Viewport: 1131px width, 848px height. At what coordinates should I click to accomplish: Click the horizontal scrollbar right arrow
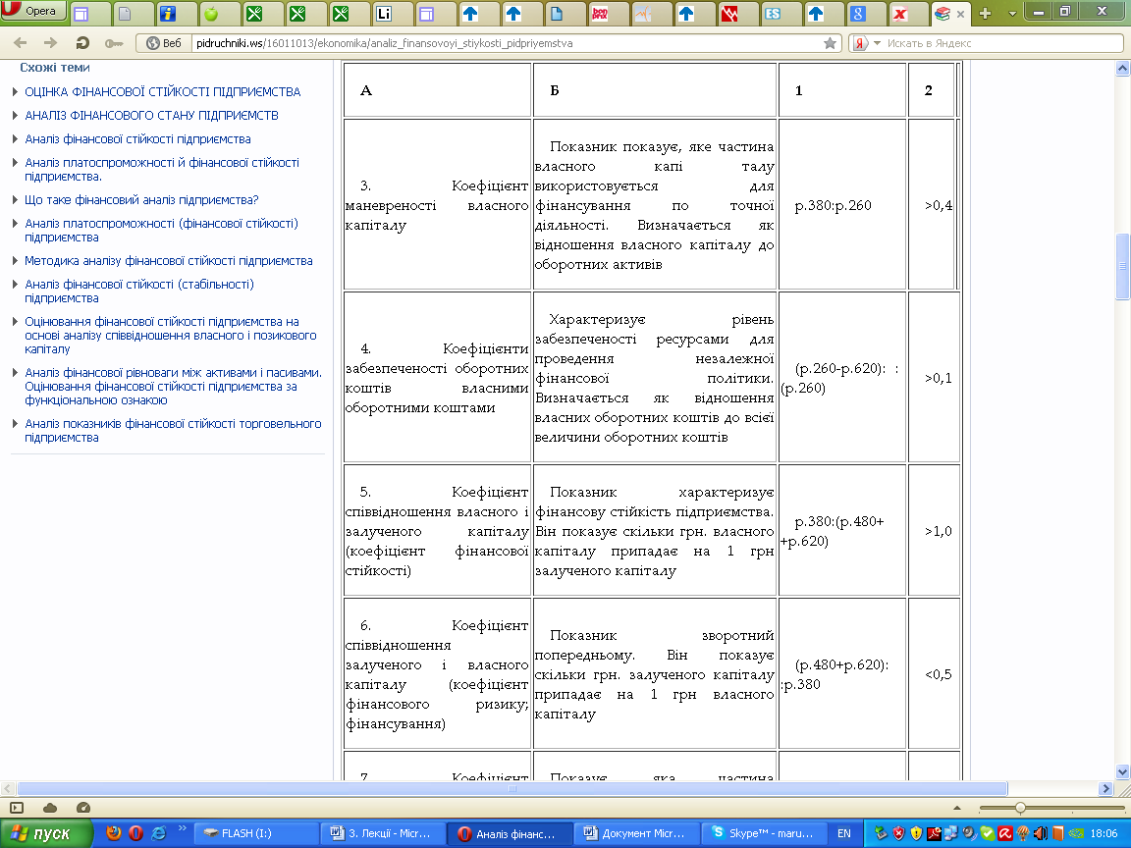1105,789
